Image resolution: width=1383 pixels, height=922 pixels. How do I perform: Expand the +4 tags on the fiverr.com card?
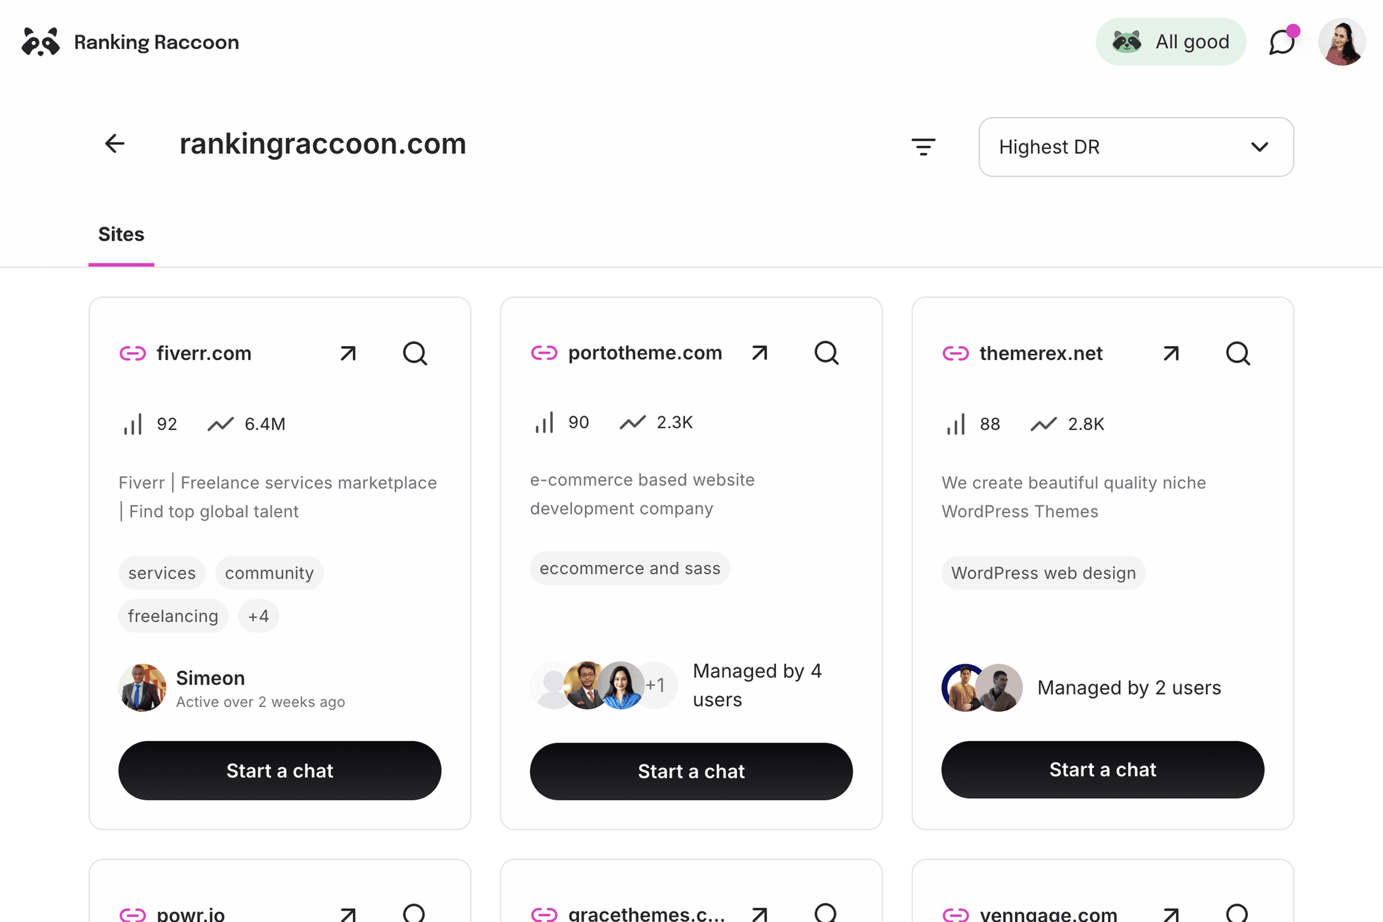point(258,616)
